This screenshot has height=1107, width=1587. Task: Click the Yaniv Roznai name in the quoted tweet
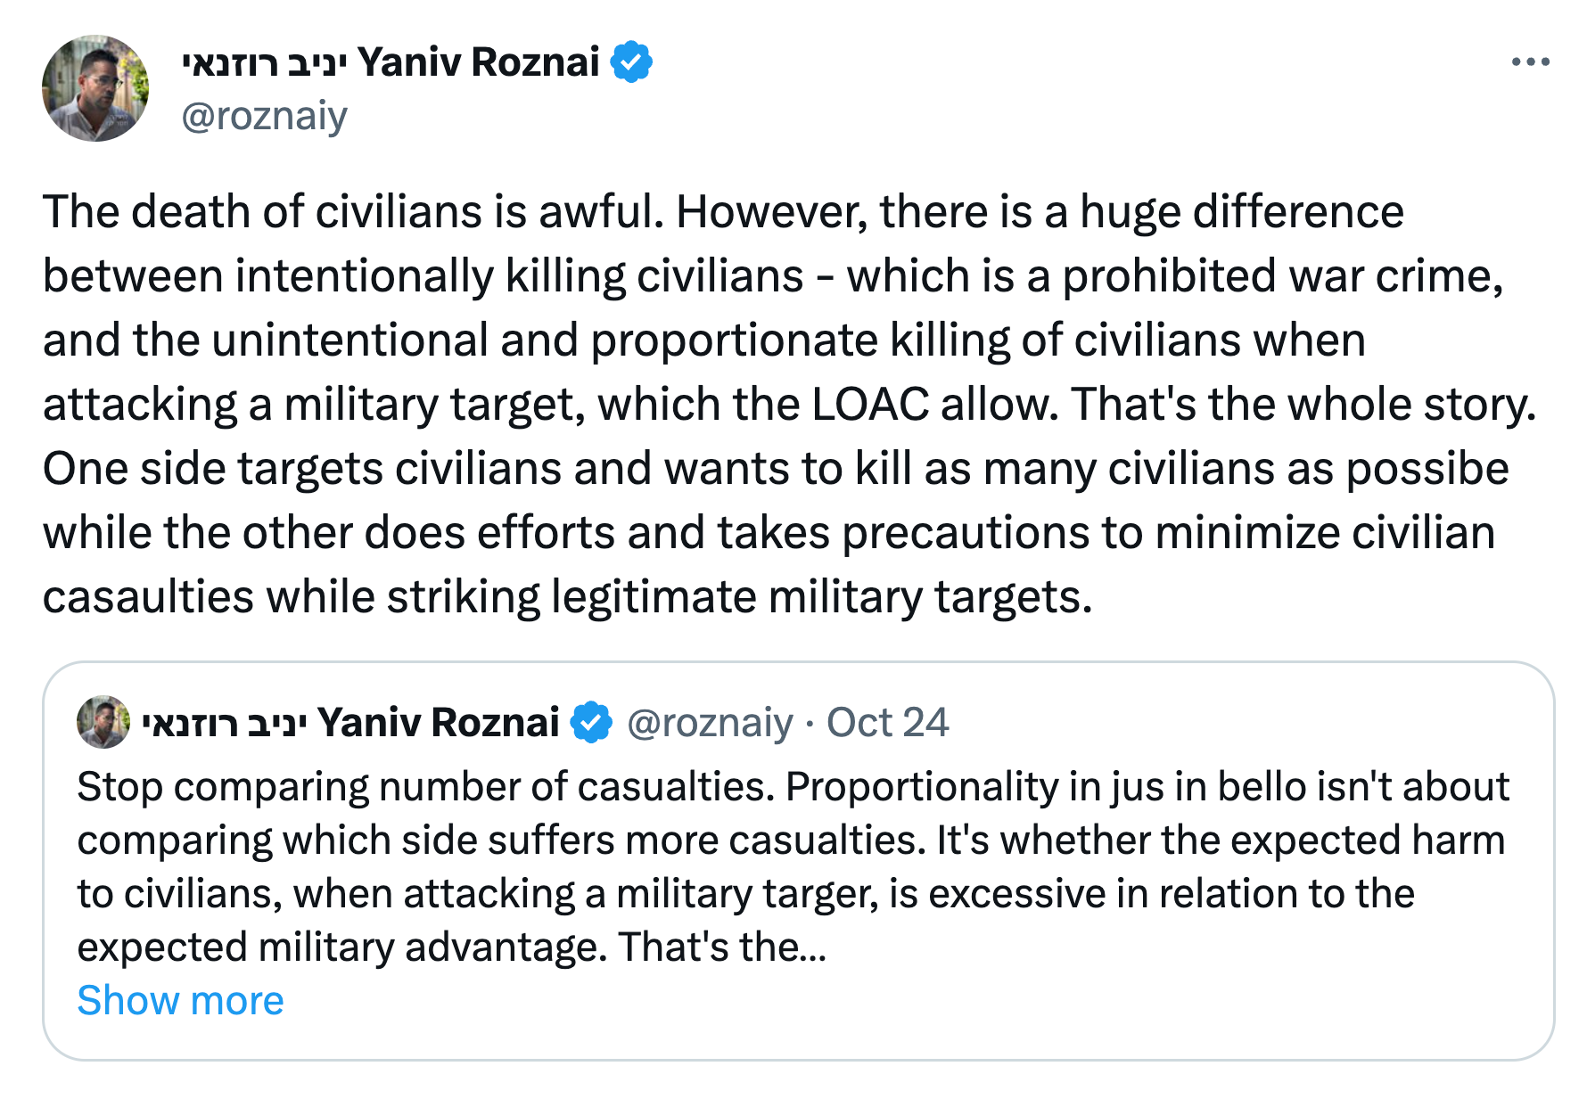tap(438, 722)
